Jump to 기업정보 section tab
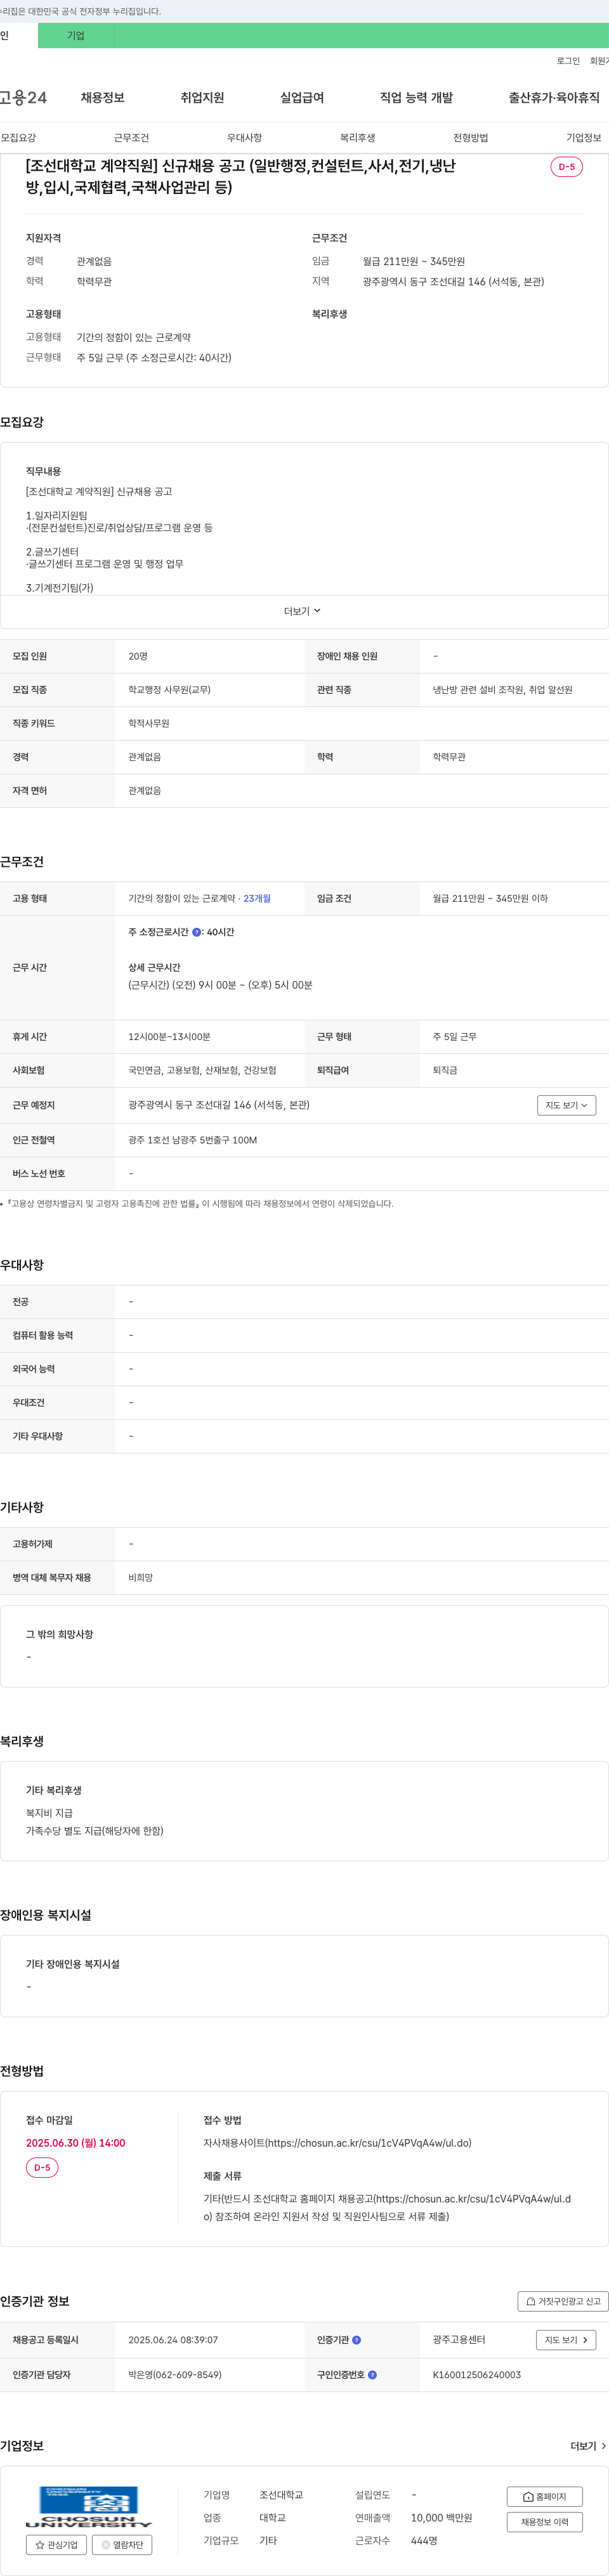This screenshot has width=609, height=2576. [584, 138]
